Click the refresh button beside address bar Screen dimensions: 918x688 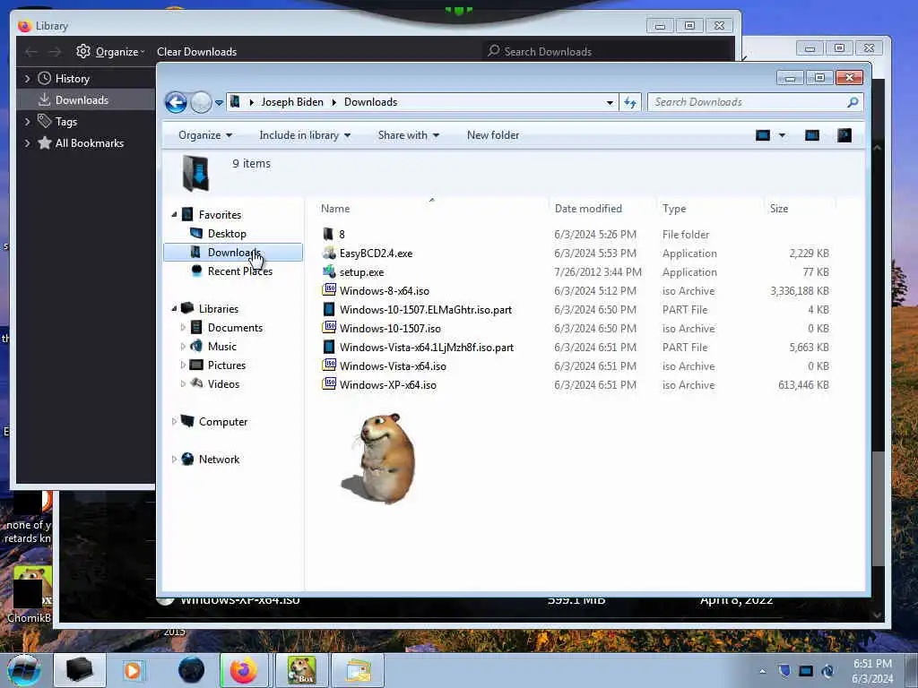[630, 102]
